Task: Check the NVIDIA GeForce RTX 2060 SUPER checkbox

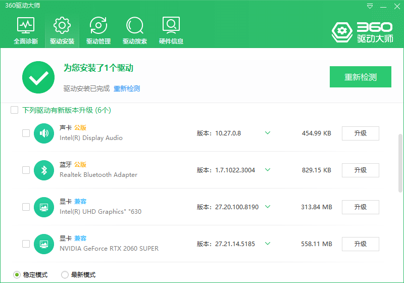Action: [26, 244]
